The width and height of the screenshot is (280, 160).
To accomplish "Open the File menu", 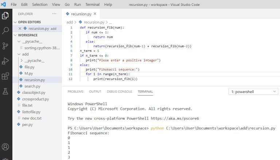I will 13,4.
